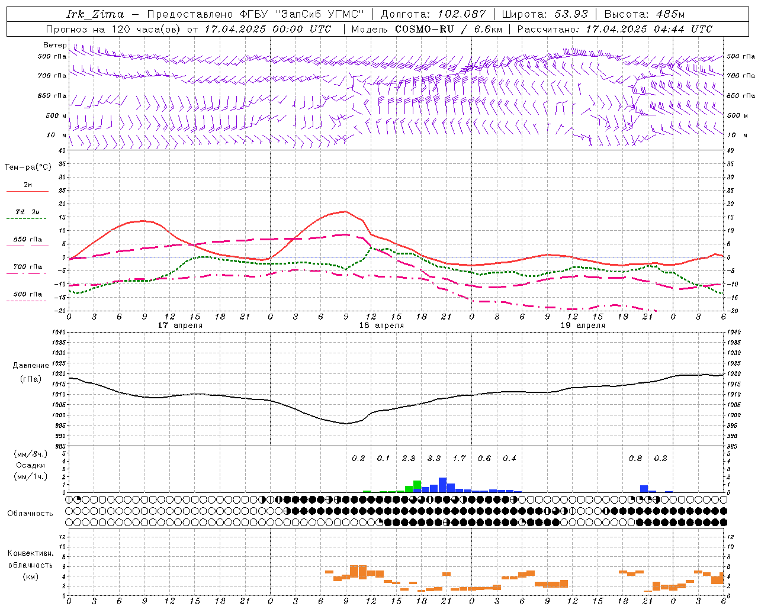Click the tallest green precipitation bar
The height and width of the screenshot is (606, 758).
point(417,484)
